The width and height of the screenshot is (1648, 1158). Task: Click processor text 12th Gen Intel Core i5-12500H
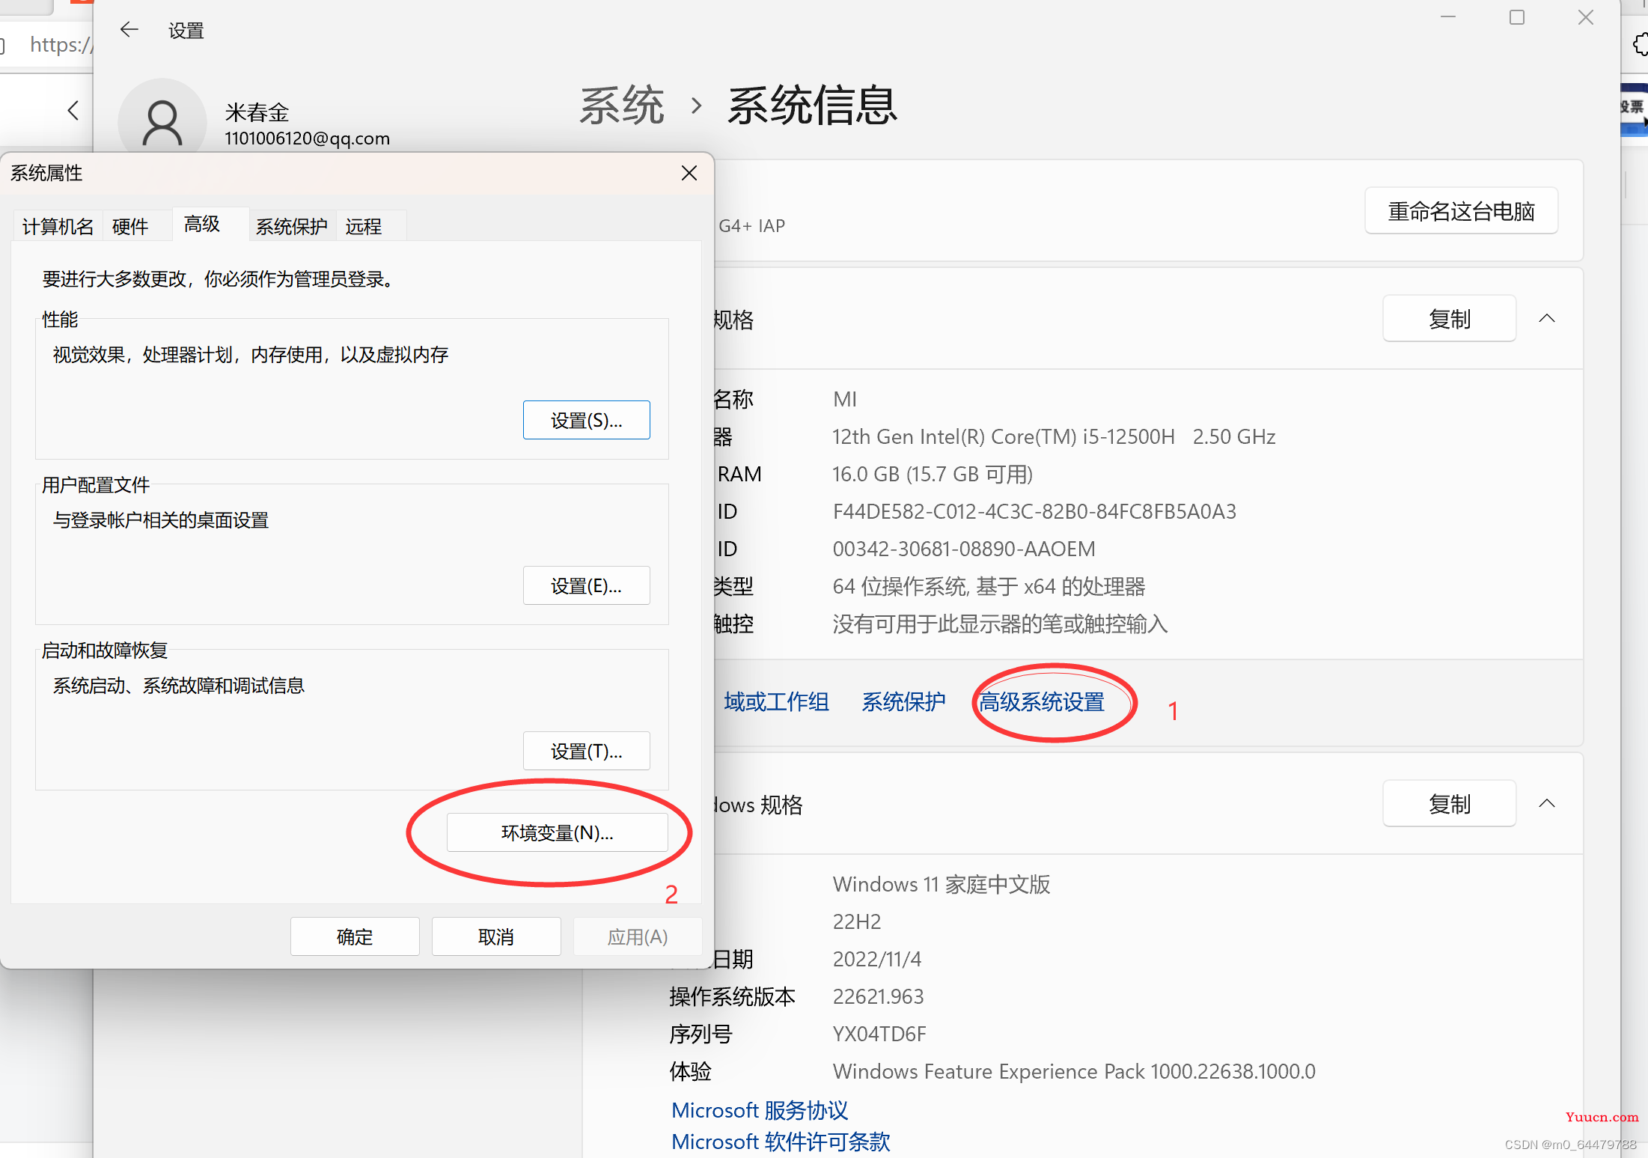coord(1055,436)
